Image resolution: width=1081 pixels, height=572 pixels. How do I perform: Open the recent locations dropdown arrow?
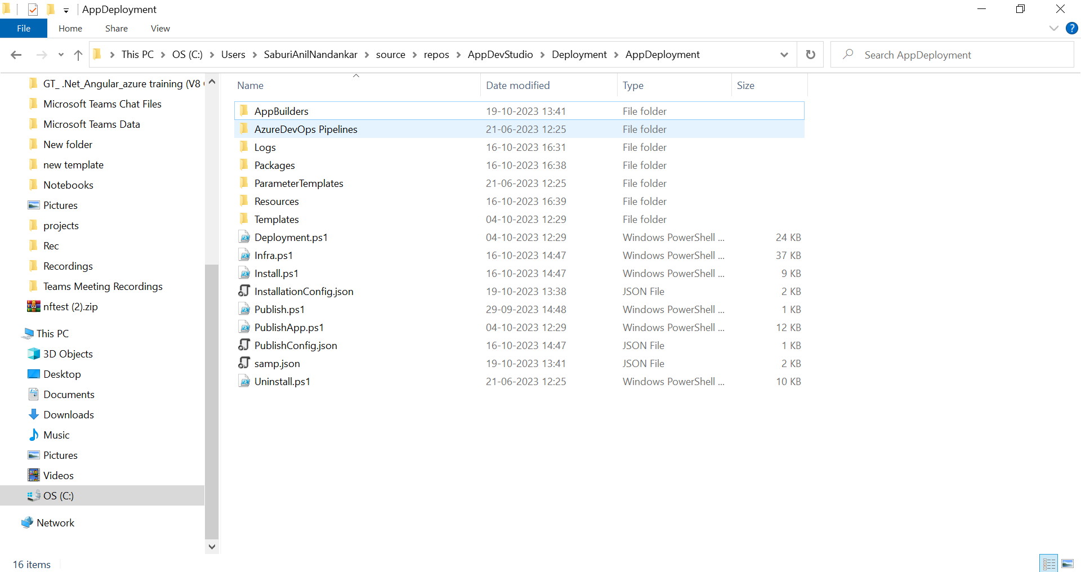coord(61,55)
